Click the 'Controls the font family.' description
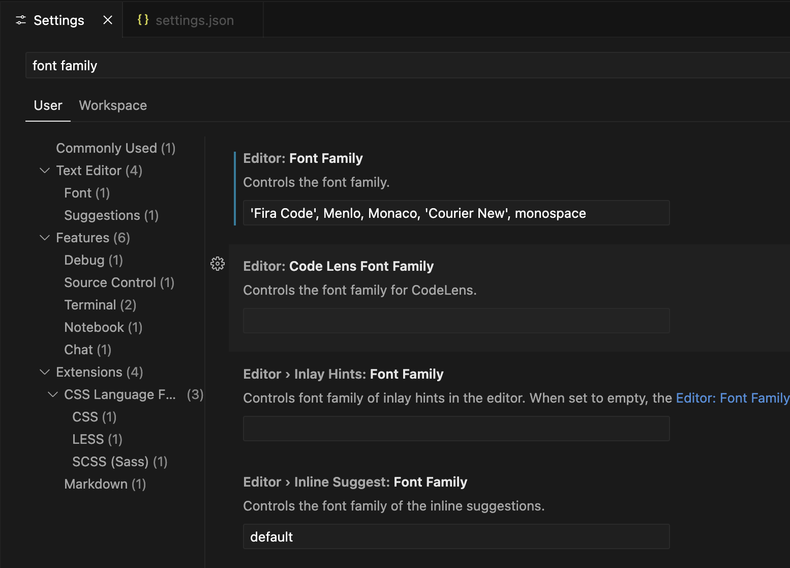 pyautogui.click(x=316, y=182)
